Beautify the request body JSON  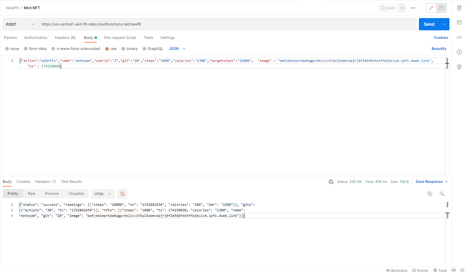(x=439, y=49)
